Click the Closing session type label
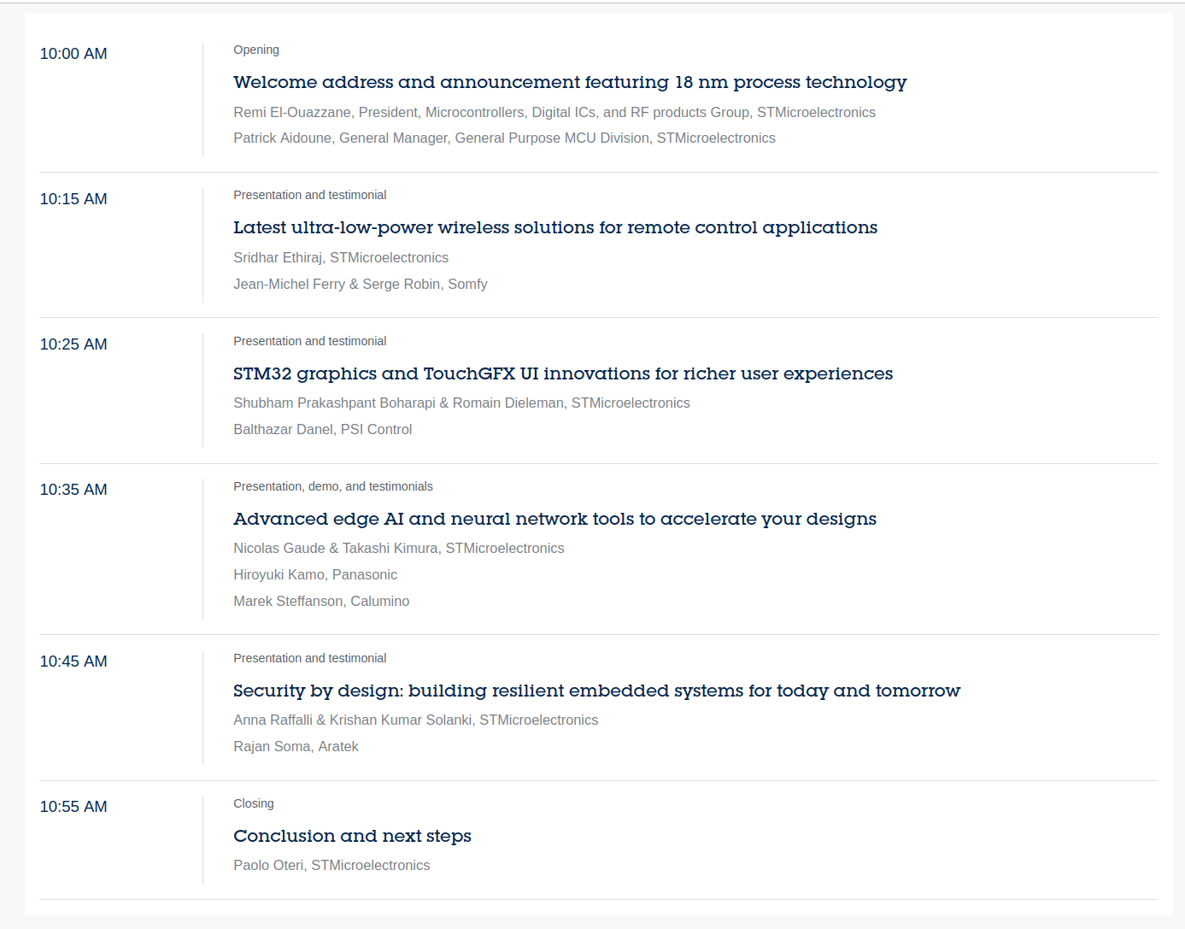The image size is (1185, 929). [254, 803]
